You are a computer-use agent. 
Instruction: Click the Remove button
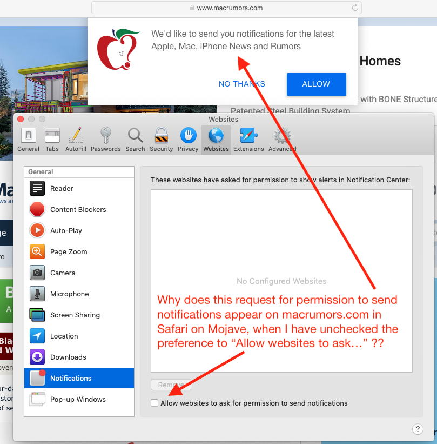pos(171,385)
